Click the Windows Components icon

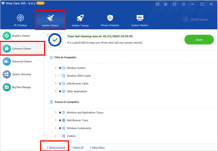coord(64,128)
